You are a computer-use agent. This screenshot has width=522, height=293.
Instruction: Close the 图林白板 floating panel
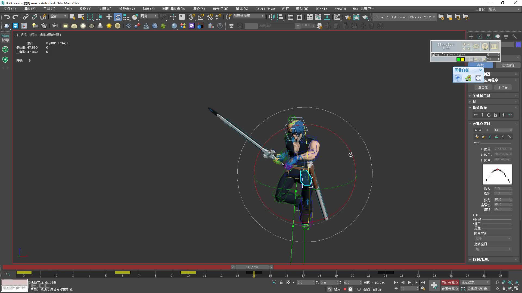coord(480,70)
